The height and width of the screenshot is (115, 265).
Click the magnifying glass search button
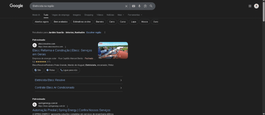pos(151,6)
